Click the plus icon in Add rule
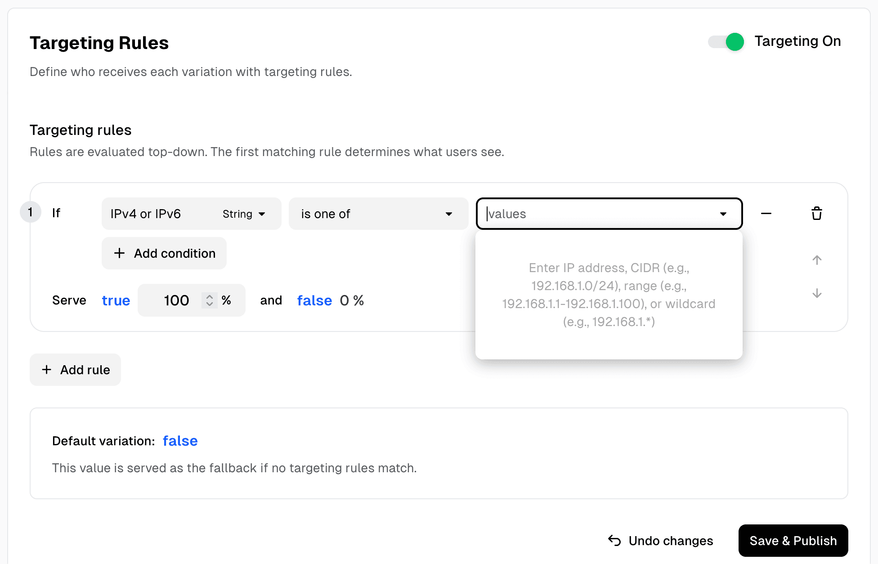Viewport: 878px width, 564px height. (47, 369)
